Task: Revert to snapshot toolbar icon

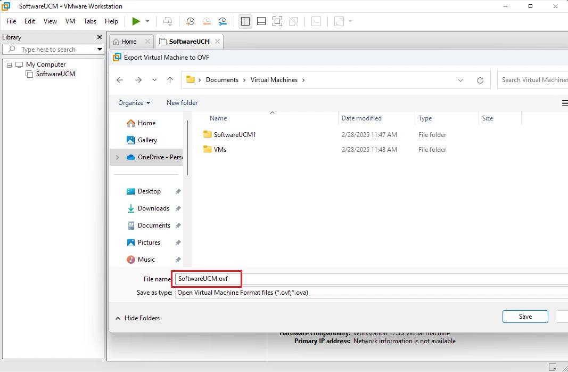Action: 207,21
